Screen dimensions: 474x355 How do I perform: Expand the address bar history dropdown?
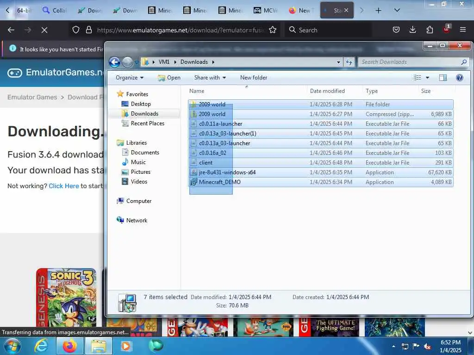(338, 62)
